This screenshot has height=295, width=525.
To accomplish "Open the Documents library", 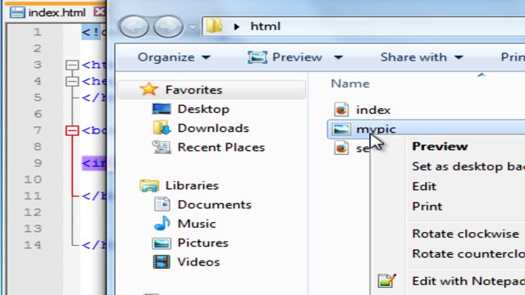I will (214, 204).
